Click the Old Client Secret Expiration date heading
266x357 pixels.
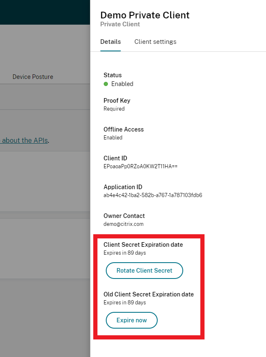pyautogui.click(x=148, y=294)
